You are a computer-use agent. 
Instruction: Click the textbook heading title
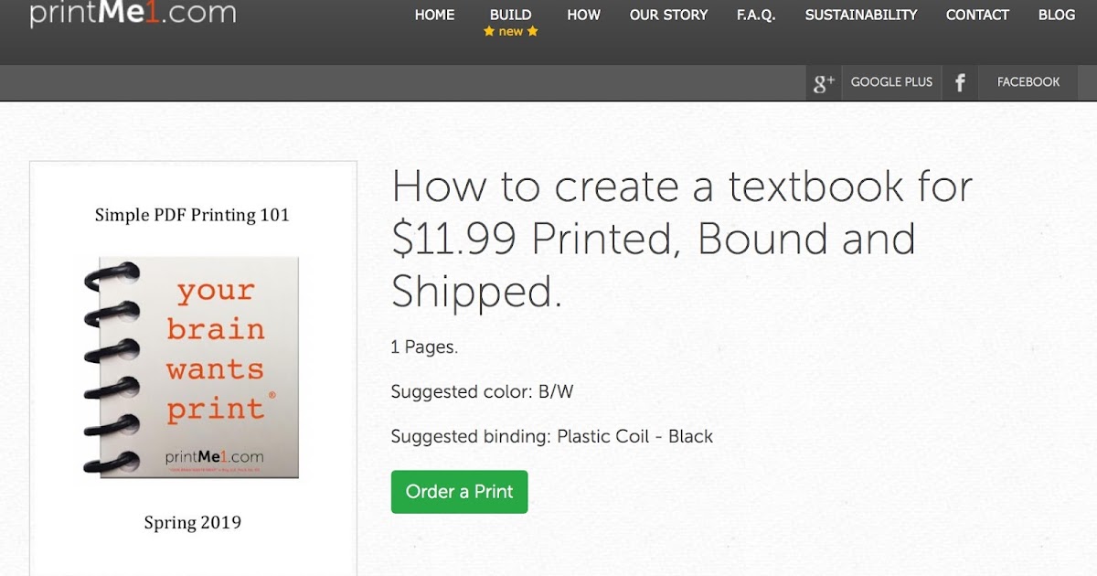point(681,239)
